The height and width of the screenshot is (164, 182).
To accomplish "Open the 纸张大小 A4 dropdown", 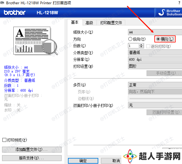I will pyautogui.click(x=155, y=32).
